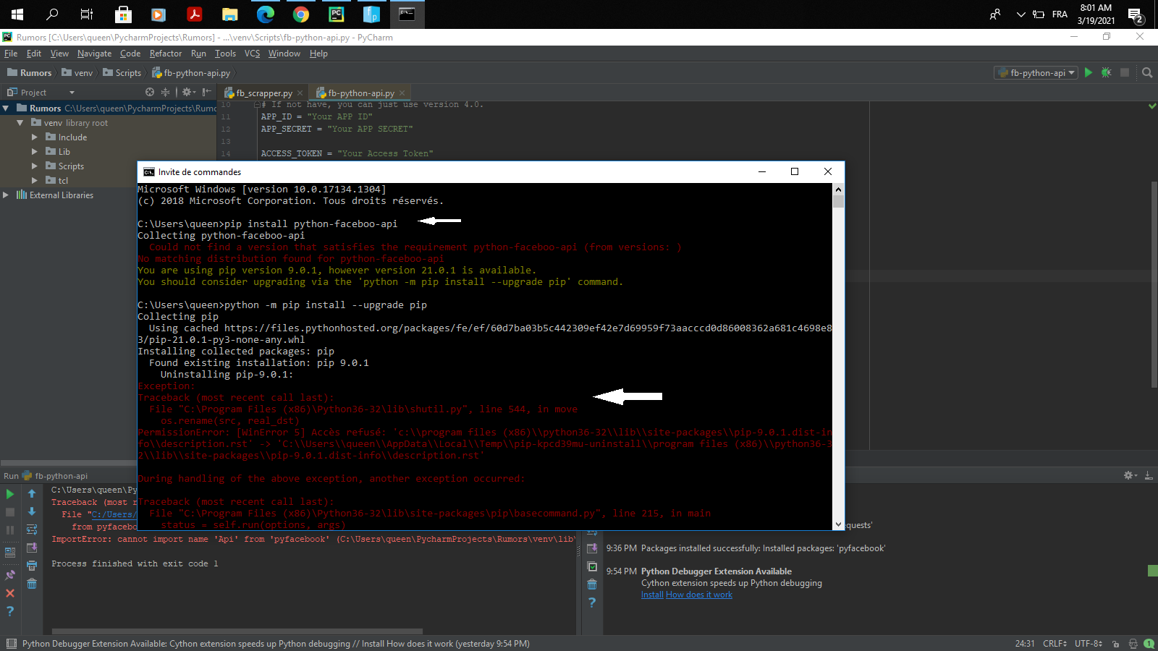Viewport: 1158px width, 651px height.
Task: Expand the Scripts folder in tree
Action: tap(35, 166)
